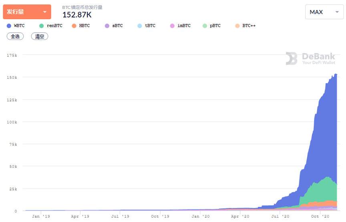
Task: Click the 152.87K total issuance value
Action: point(77,15)
